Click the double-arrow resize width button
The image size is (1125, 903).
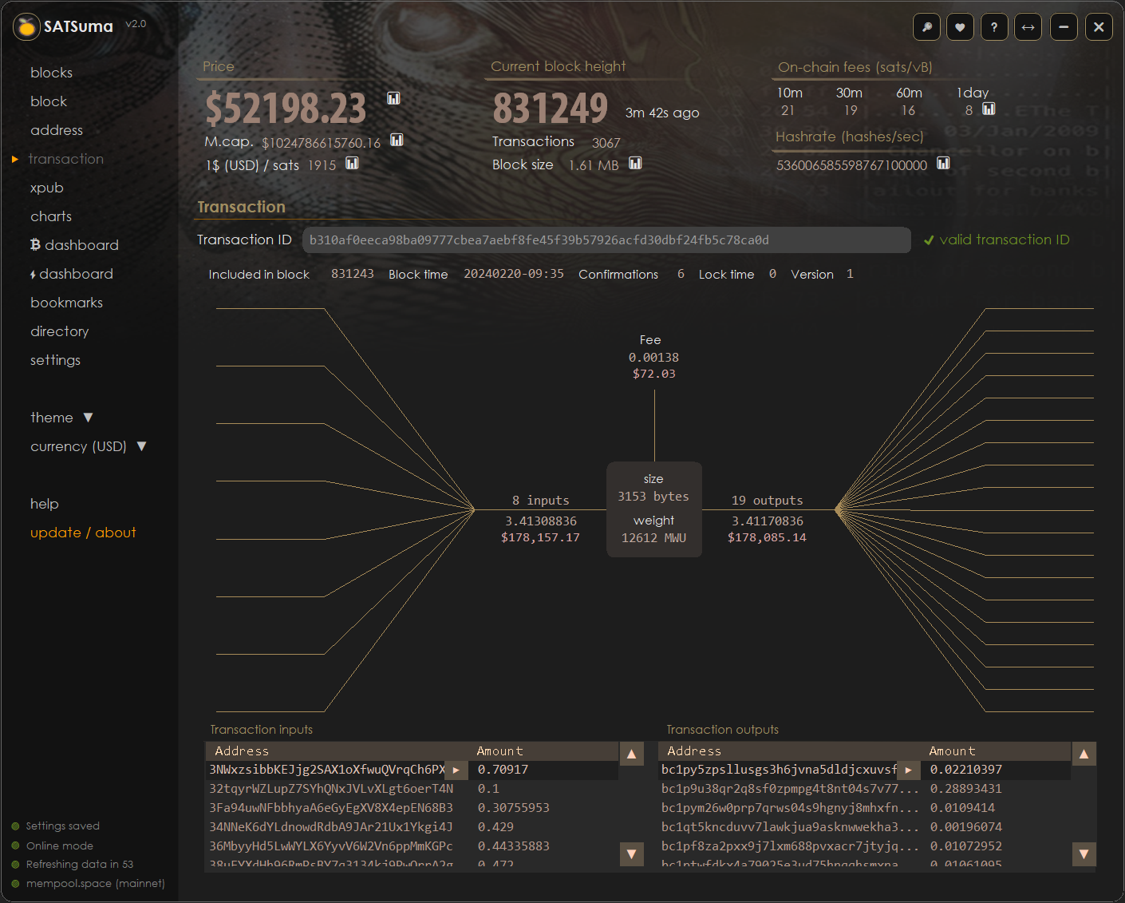click(1028, 27)
